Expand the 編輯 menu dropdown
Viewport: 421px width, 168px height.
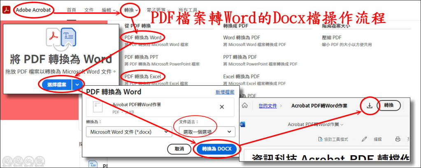pyautogui.click(x=109, y=10)
